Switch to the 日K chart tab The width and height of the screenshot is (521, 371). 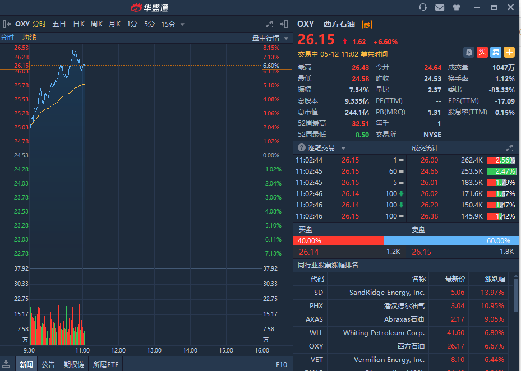pos(79,24)
